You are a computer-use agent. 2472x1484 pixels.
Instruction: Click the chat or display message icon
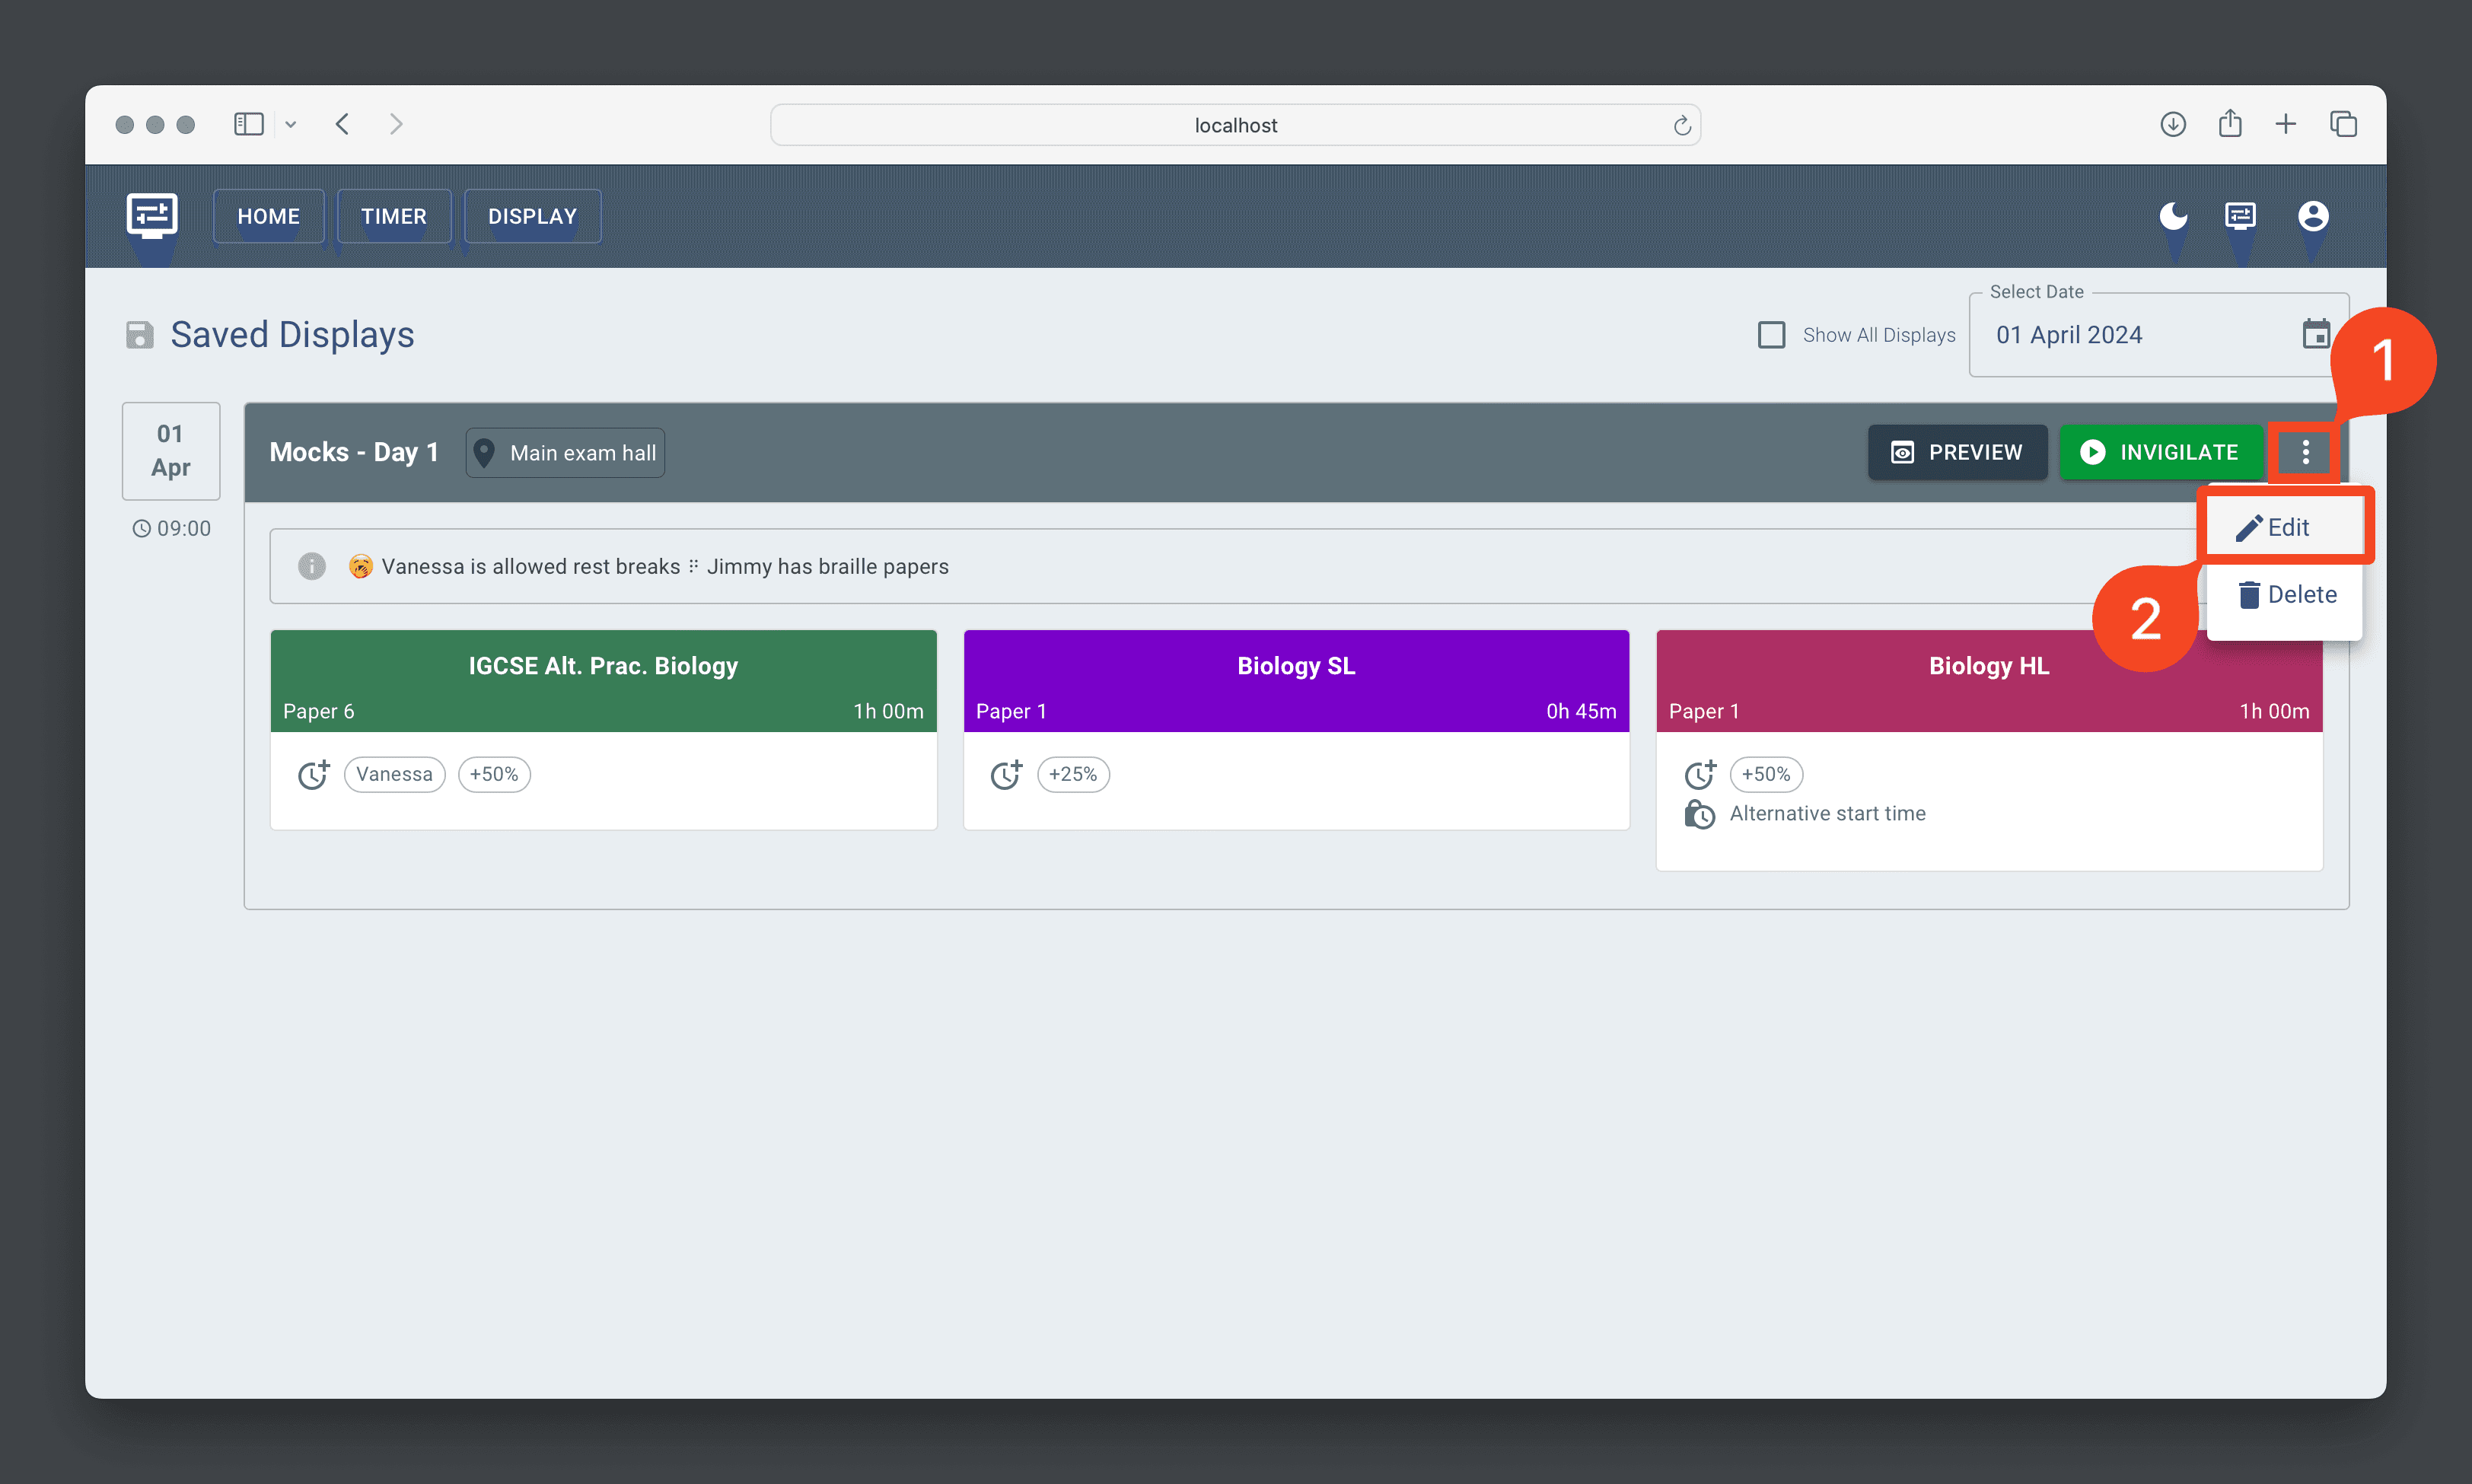pyautogui.click(x=2241, y=215)
